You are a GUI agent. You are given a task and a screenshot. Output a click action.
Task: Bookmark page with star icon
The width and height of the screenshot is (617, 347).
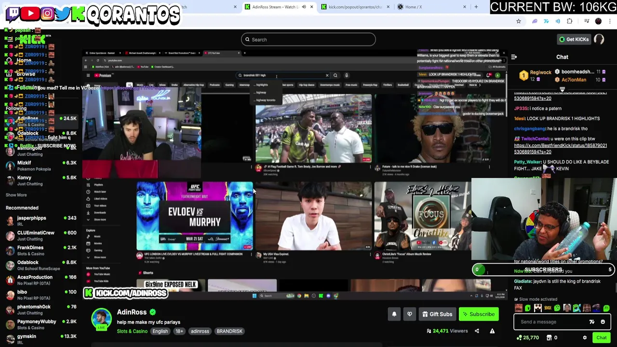coord(519,21)
